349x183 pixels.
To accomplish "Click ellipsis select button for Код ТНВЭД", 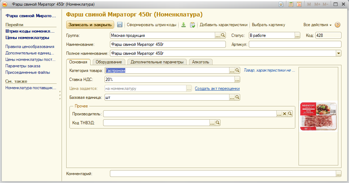I will pos(212,123).
